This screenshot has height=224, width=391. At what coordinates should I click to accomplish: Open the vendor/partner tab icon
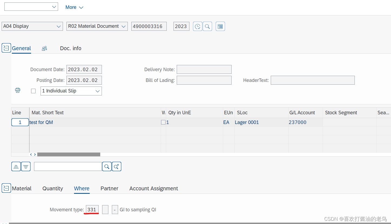pyautogui.click(x=44, y=48)
